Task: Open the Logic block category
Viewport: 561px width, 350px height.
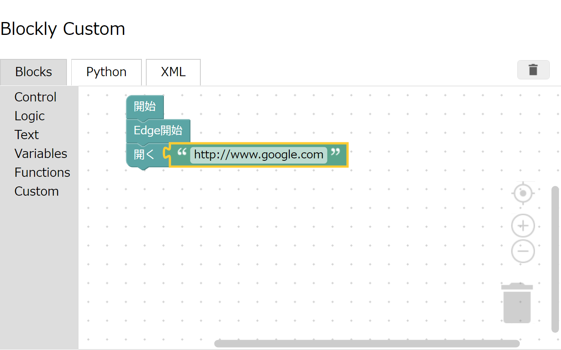Action: tap(29, 115)
